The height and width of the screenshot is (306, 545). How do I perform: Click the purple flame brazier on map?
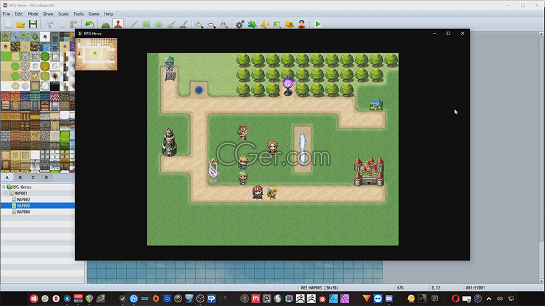[x=288, y=86]
